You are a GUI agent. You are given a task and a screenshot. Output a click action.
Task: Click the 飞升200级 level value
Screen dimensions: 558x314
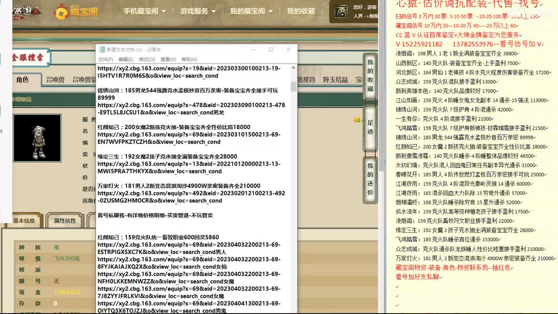point(67,259)
